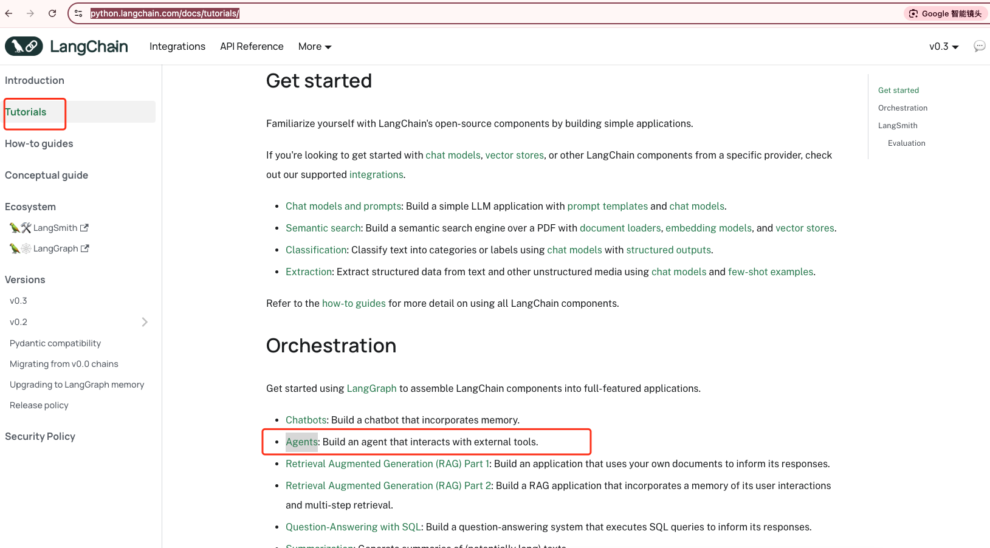The width and height of the screenshot is (990, 548).
Task: Expand the v0.2 sidebar chevron
Action: (x=145, y=322)
